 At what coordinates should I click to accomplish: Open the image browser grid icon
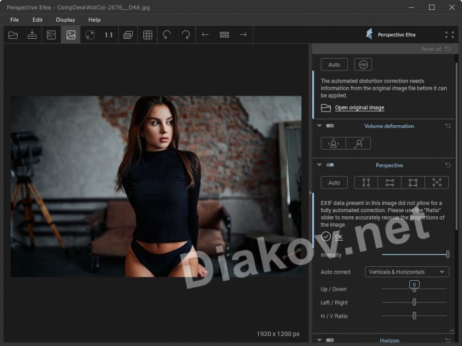coord(224,35)
